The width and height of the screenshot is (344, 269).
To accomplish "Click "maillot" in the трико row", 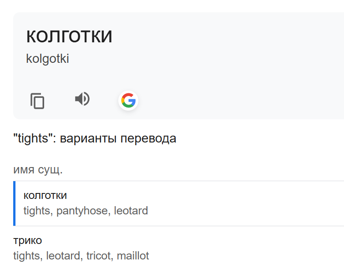I will pyautogui.click(x=133, y=256).
